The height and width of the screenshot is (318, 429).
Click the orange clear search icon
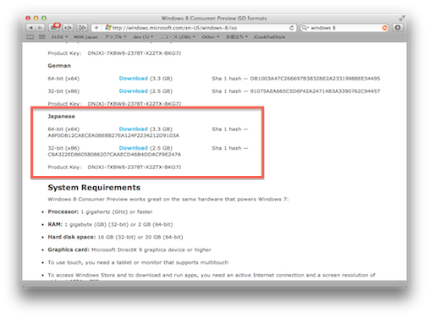click(x=384, y=28)
